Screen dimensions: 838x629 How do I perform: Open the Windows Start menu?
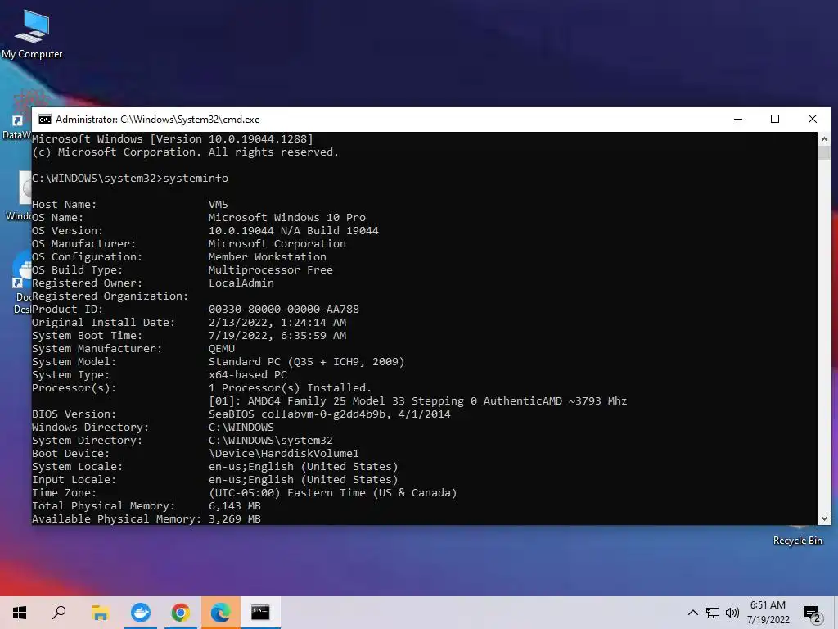click(20, 612)
